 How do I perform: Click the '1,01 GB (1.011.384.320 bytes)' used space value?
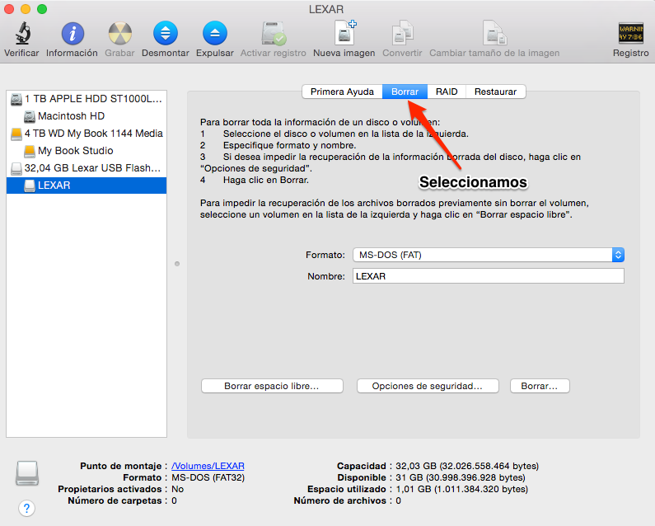461,489
